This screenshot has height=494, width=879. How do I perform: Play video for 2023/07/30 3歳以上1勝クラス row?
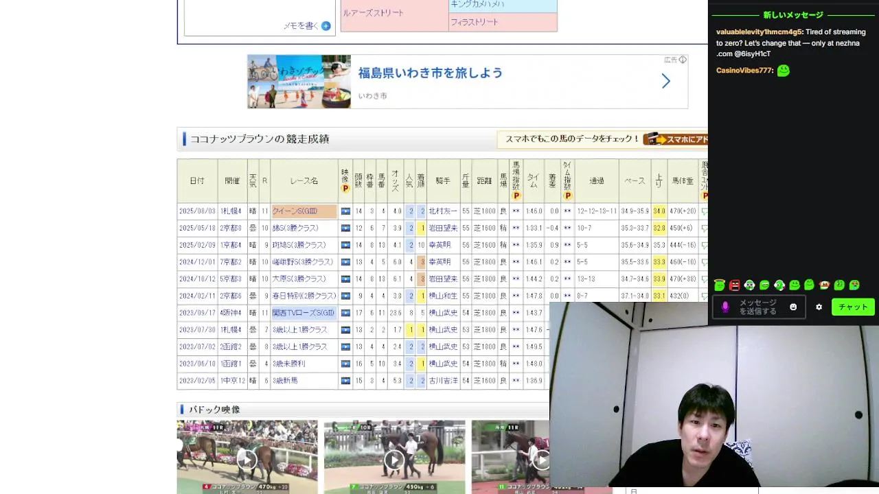(x=345, y=329)
